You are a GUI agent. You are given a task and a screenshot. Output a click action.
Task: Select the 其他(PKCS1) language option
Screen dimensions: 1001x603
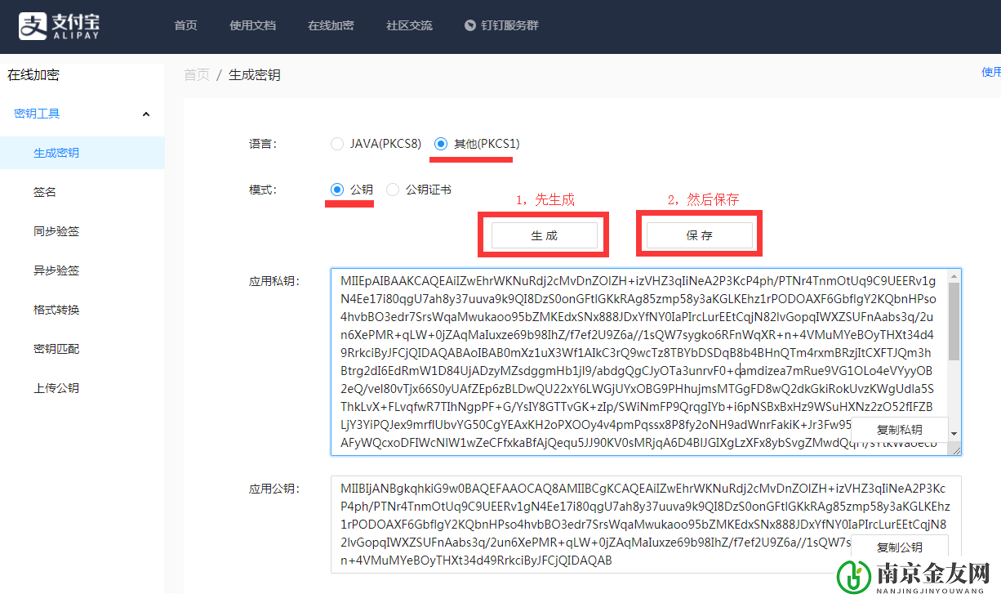coord(441,144)
